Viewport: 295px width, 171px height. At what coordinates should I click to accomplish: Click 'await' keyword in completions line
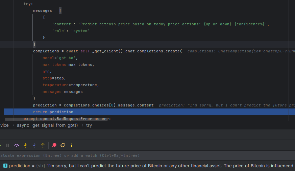[72, 51]
